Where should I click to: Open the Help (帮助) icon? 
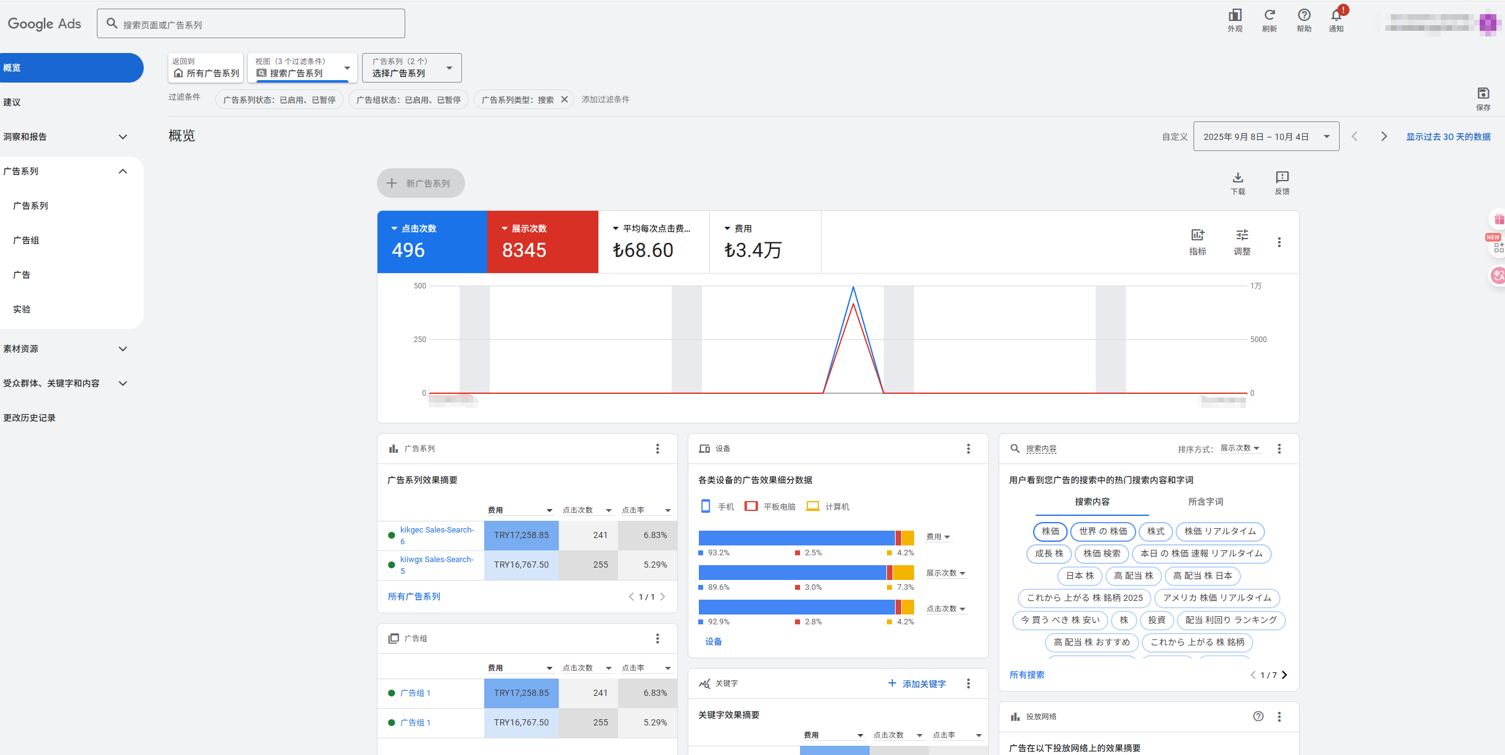point(1304,15)
